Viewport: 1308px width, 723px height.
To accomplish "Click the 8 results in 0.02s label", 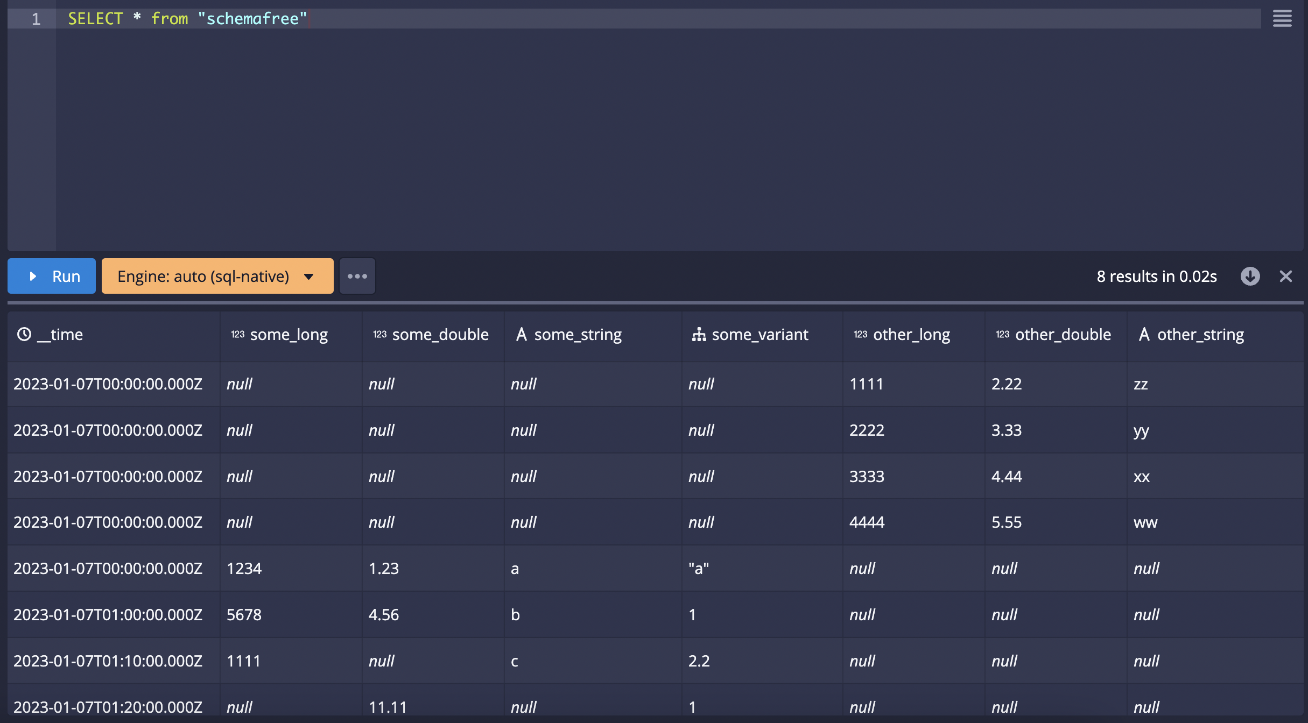I will point(1156,277).
